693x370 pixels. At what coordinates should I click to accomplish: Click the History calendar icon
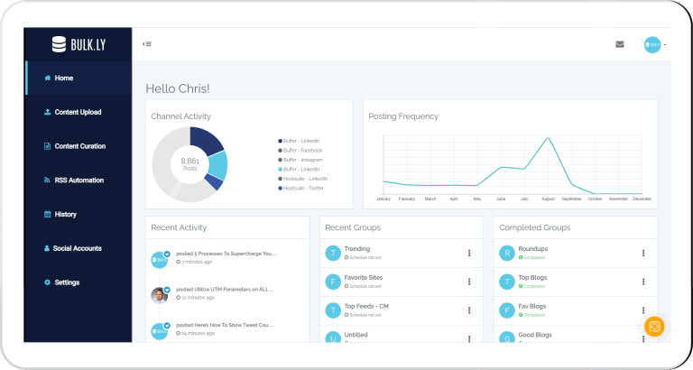point(47,215)
